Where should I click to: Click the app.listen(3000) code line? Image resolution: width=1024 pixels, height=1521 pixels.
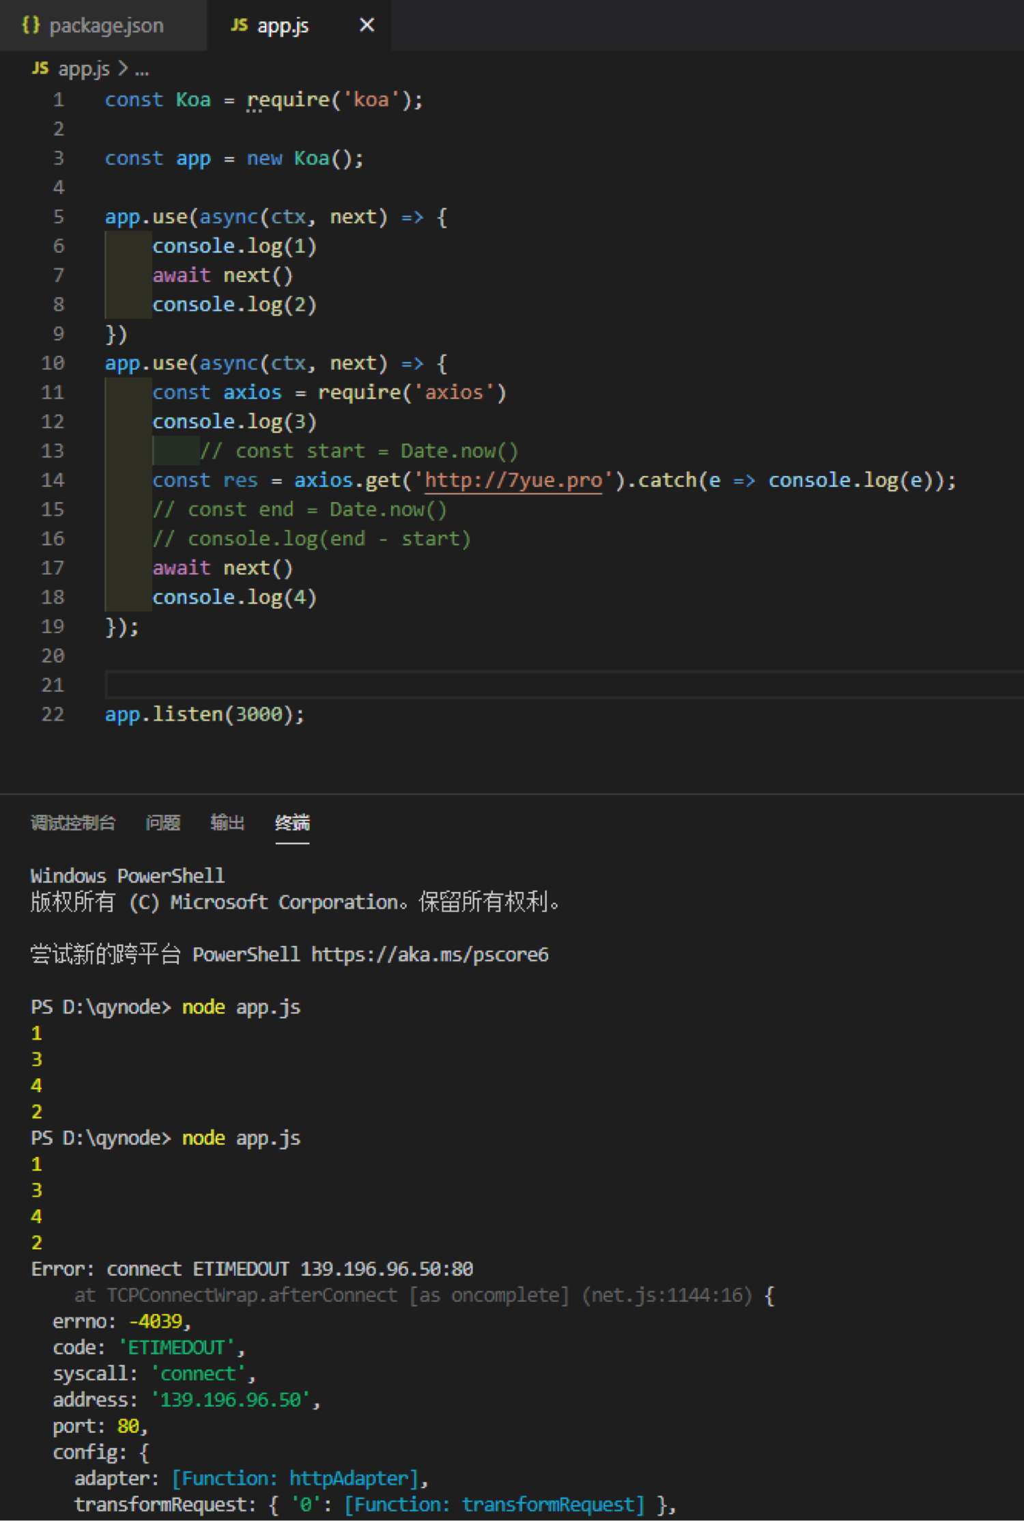(204, 714)
